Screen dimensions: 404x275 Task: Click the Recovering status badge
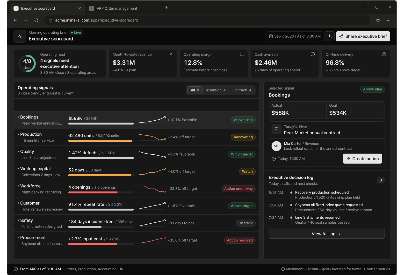[243, 137]
